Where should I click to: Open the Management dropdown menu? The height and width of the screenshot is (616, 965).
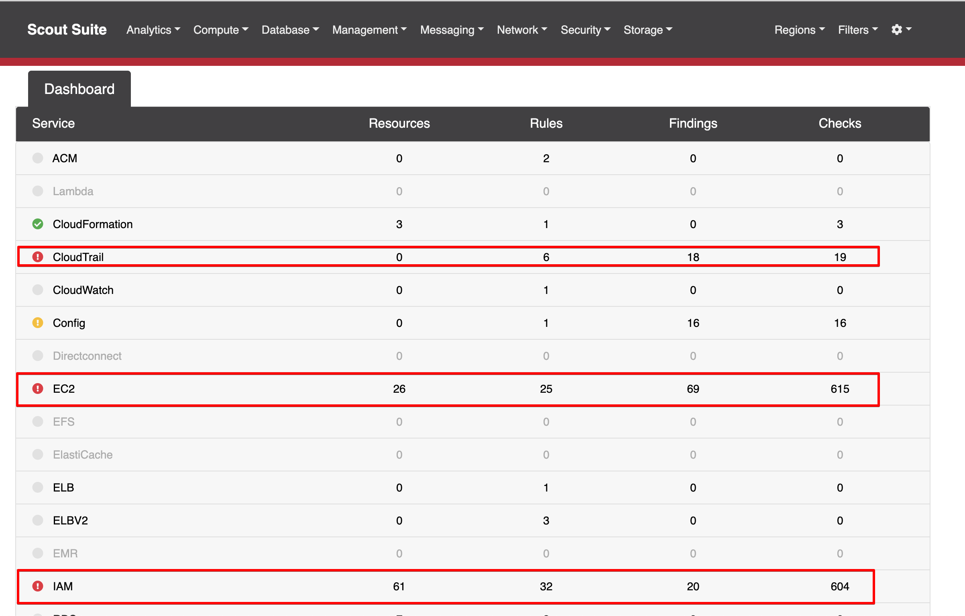pos(370,30)
